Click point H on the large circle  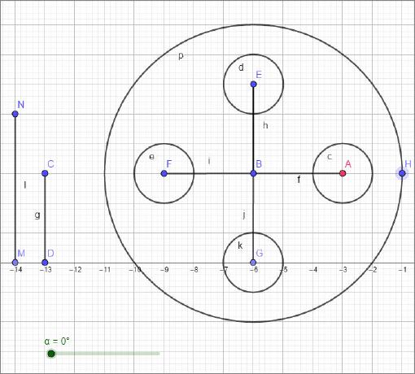coord(402,173)
